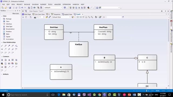The width and height of the screenshot is (173, 97).
Task: Click the text A icon in Common section
Action: point(9,60)
